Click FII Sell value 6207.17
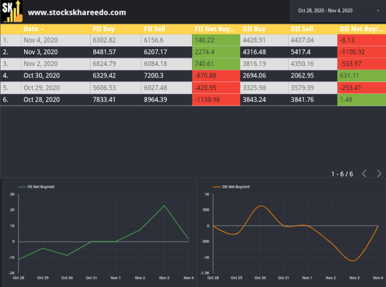Image resolution: width=386 pixels, height=287 pixels. pos(155,52)
